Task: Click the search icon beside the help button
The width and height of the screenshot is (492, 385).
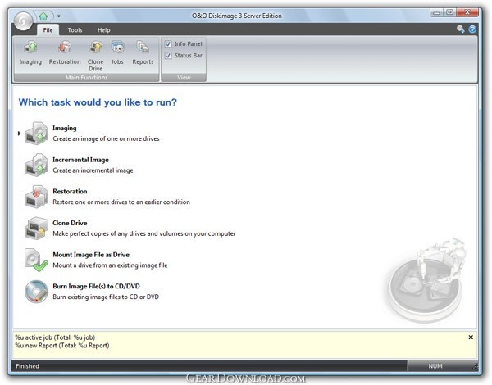Action: tap(460, 29)
